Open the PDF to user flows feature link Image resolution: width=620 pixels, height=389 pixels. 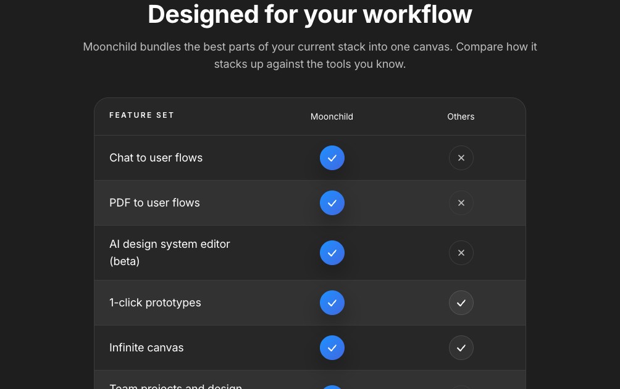[x=154, y=203]
